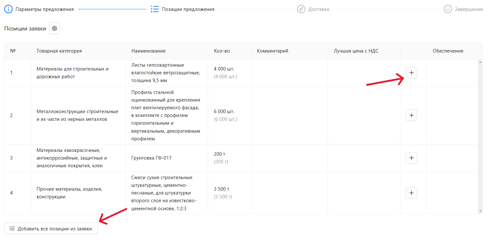Image resolution: width=489 pixels, height=240 pixels.
Task: Click the smiley icon of Завершение step
Action: (448, 9)
